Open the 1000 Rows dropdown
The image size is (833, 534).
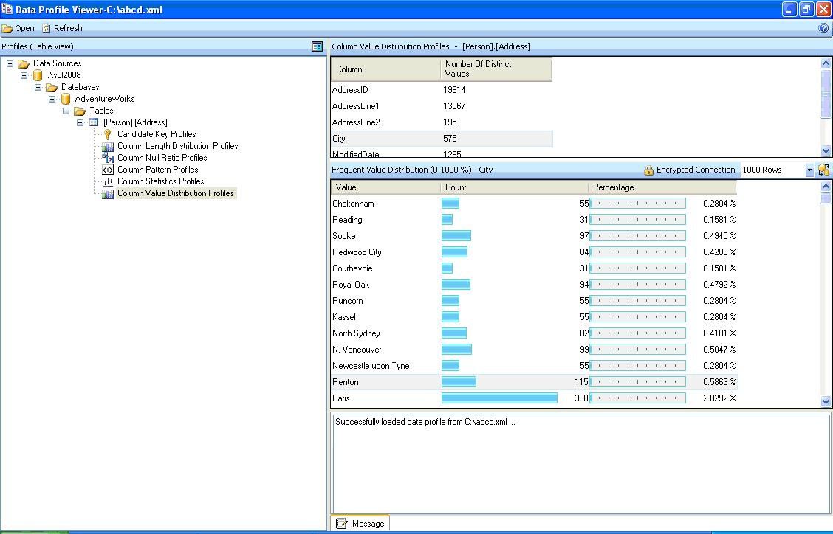point(808,170)
